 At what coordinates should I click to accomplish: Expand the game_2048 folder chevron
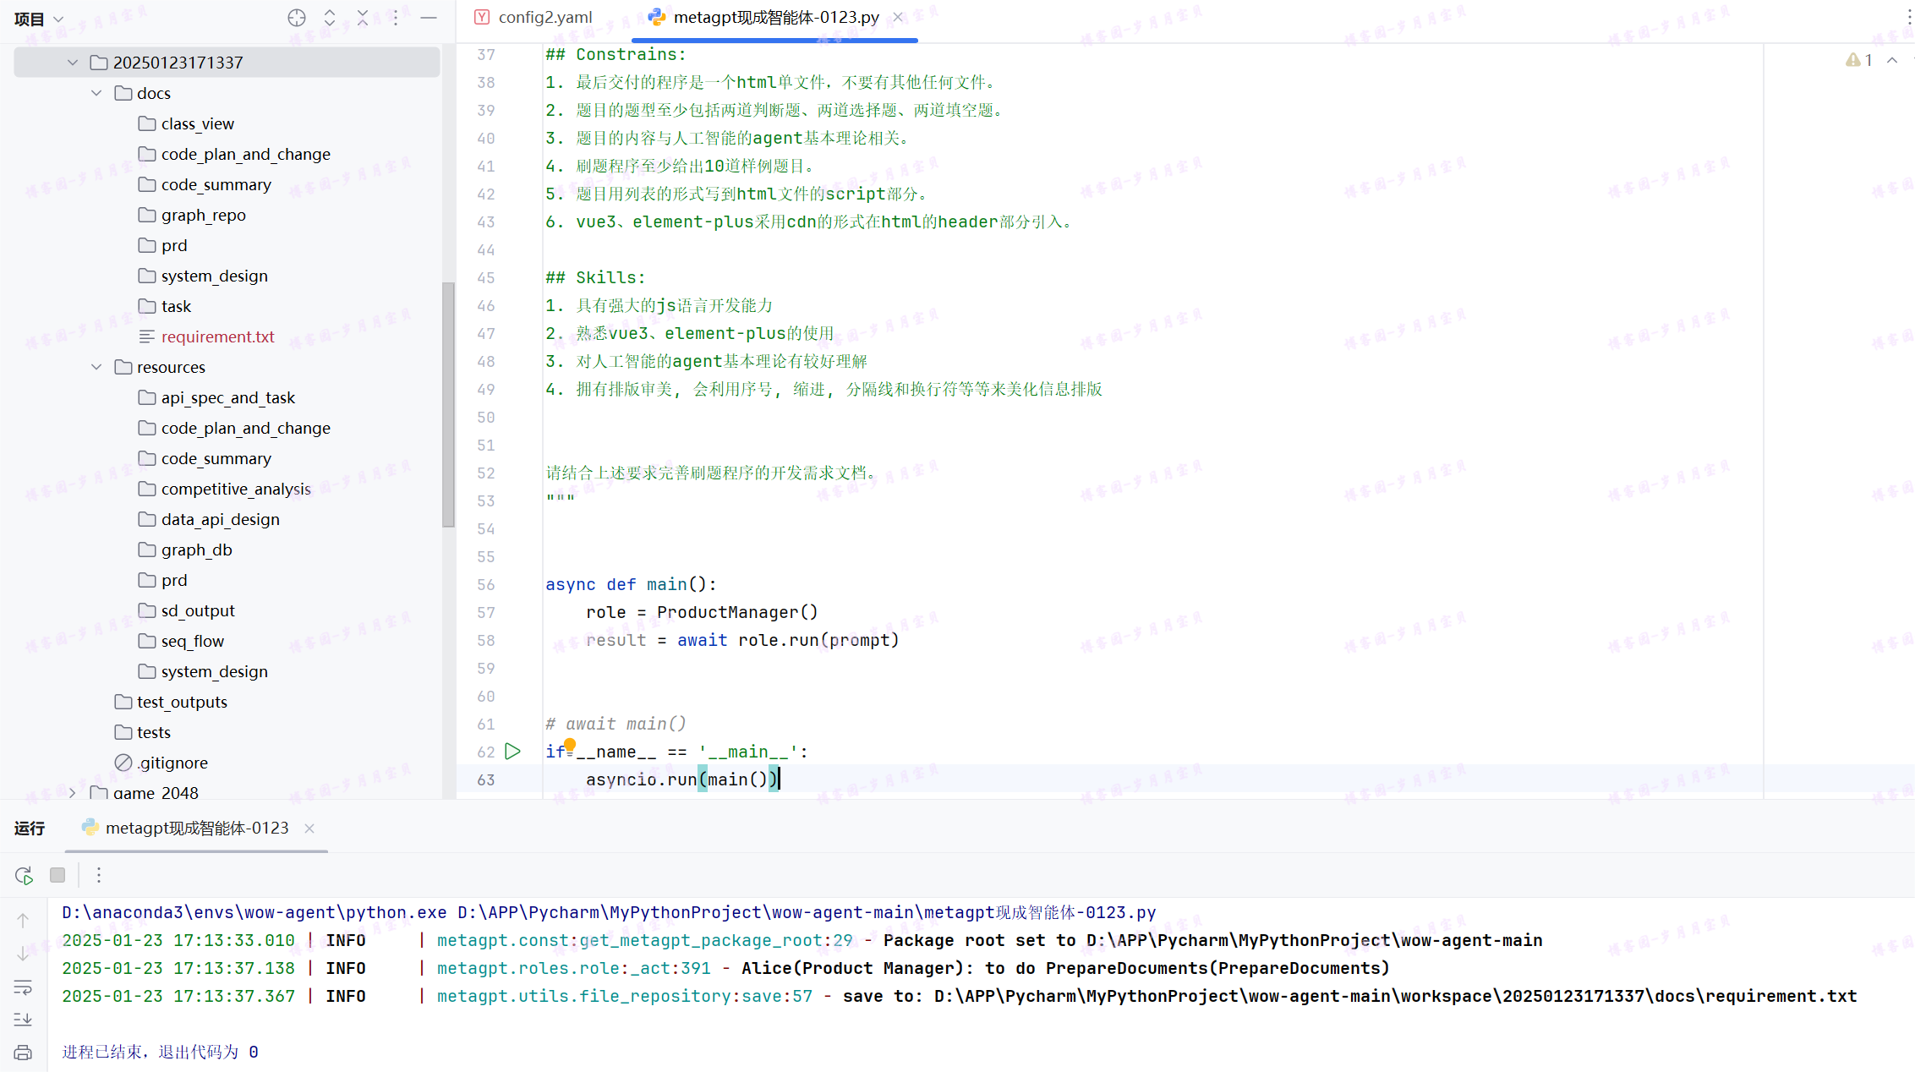[73, 792]
